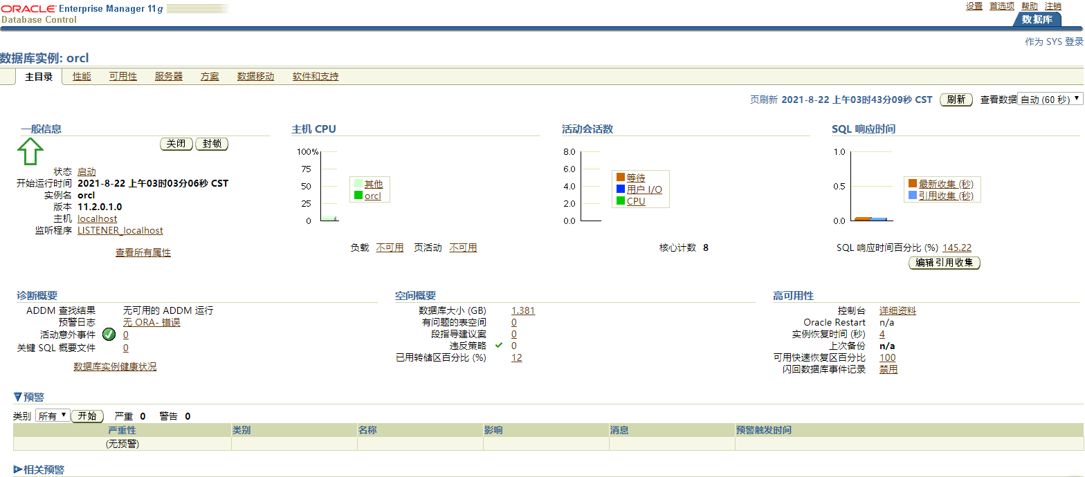Switch to the 主目录 tab
The image size is (1085, 477).
(x=39, y=77)
